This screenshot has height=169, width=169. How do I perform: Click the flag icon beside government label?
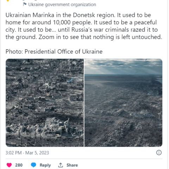click(x=25, y=4)
